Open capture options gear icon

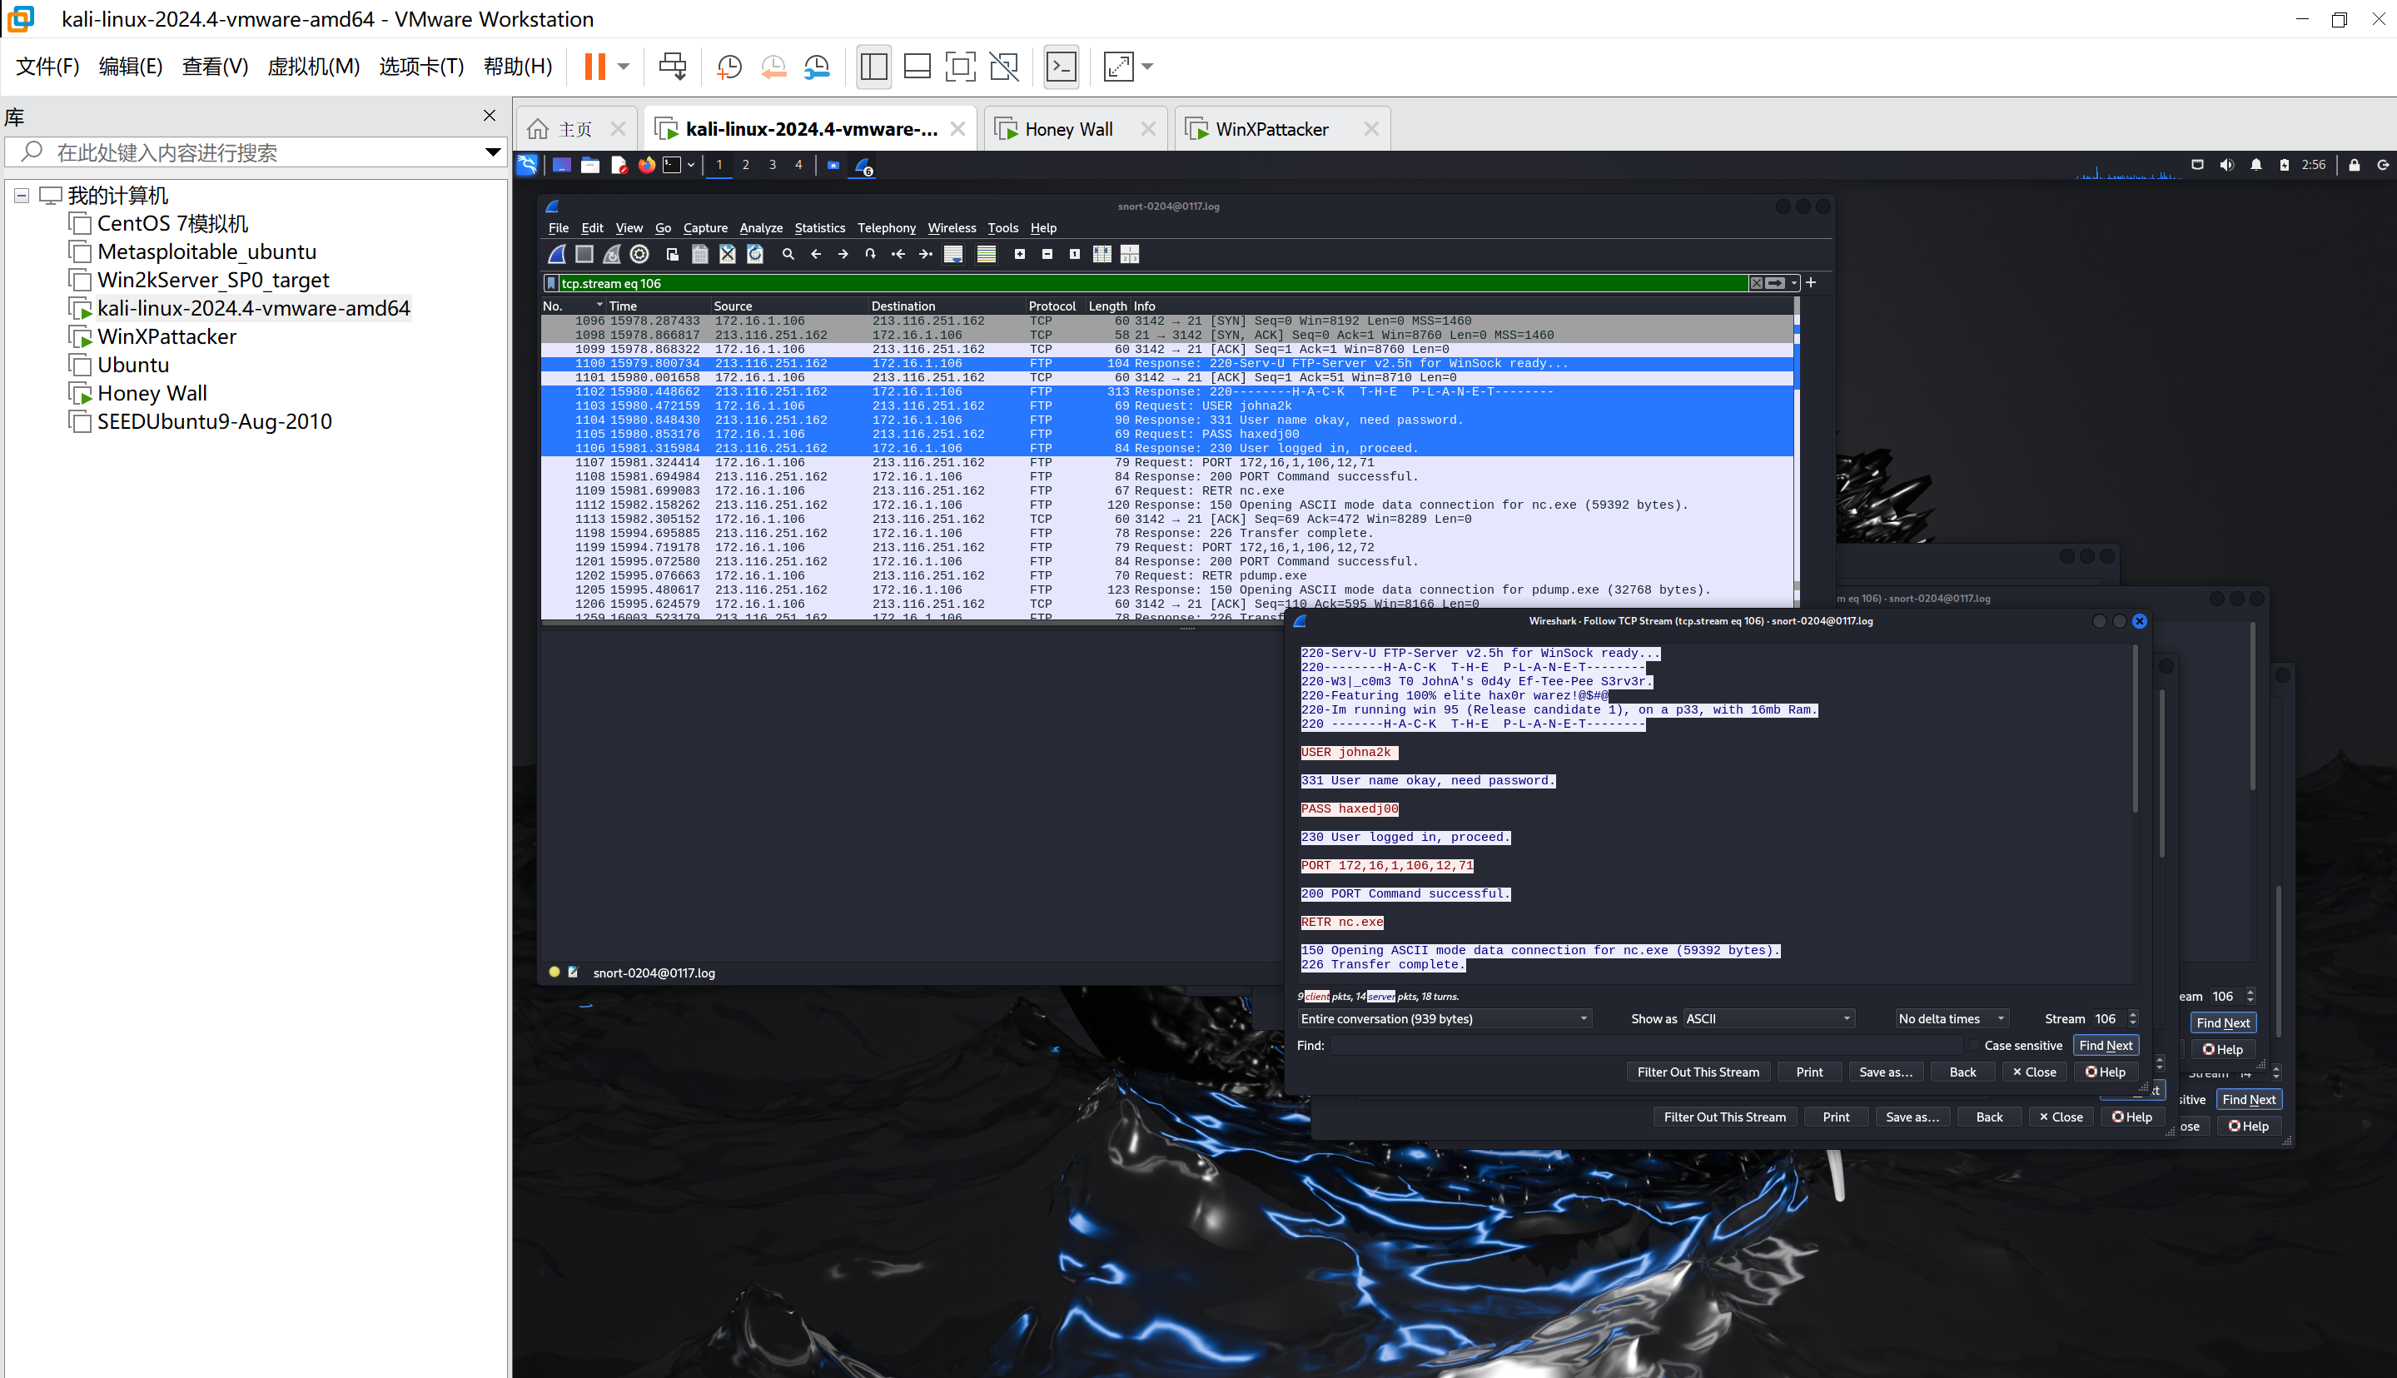639,254
